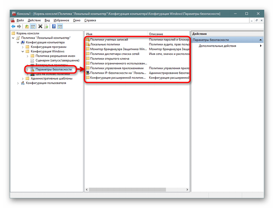Click the Delete (X) toolbar icon

point(40,27)
